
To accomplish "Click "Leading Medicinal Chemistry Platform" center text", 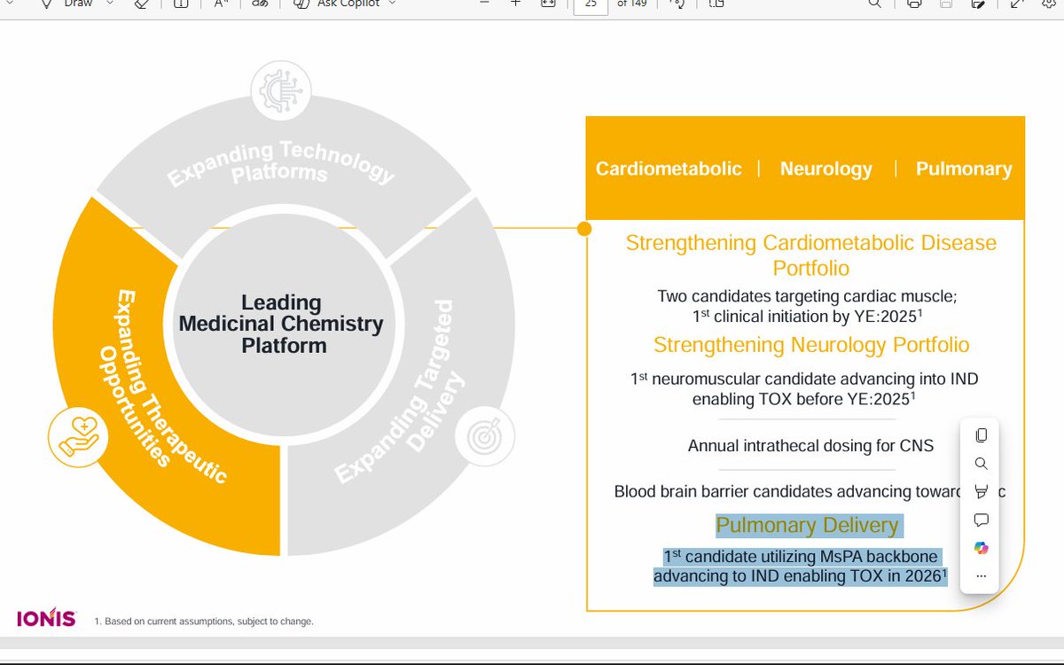I will pyautogui.click(x=281, y=324).
